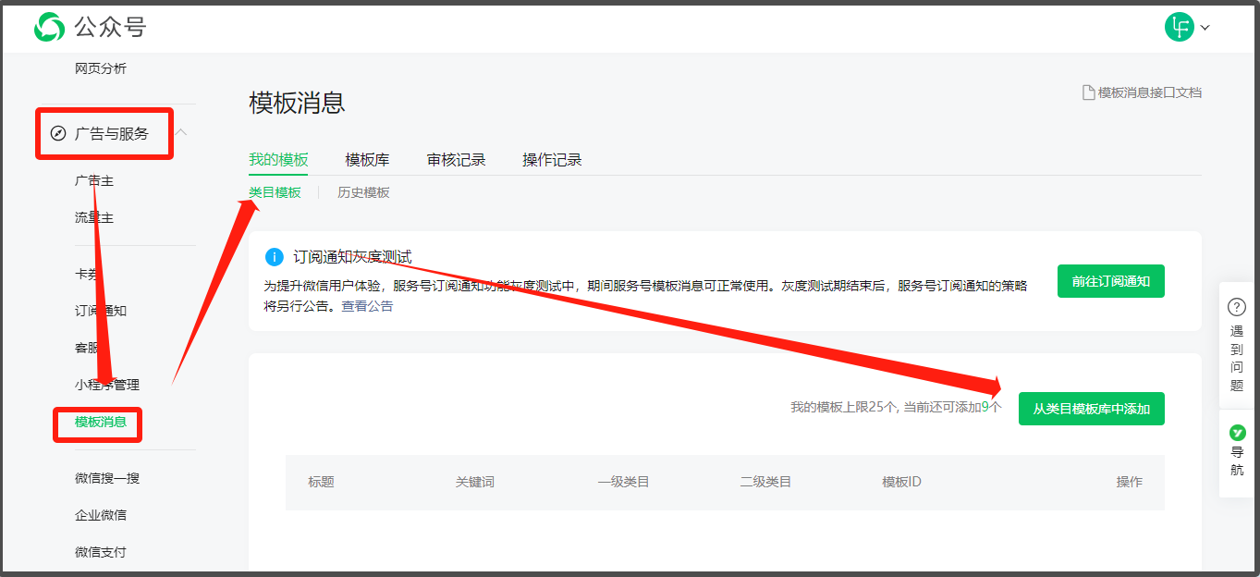Click the 订阅通知灰度测试 notice title
1260x577 pixels.
point(352,257)
